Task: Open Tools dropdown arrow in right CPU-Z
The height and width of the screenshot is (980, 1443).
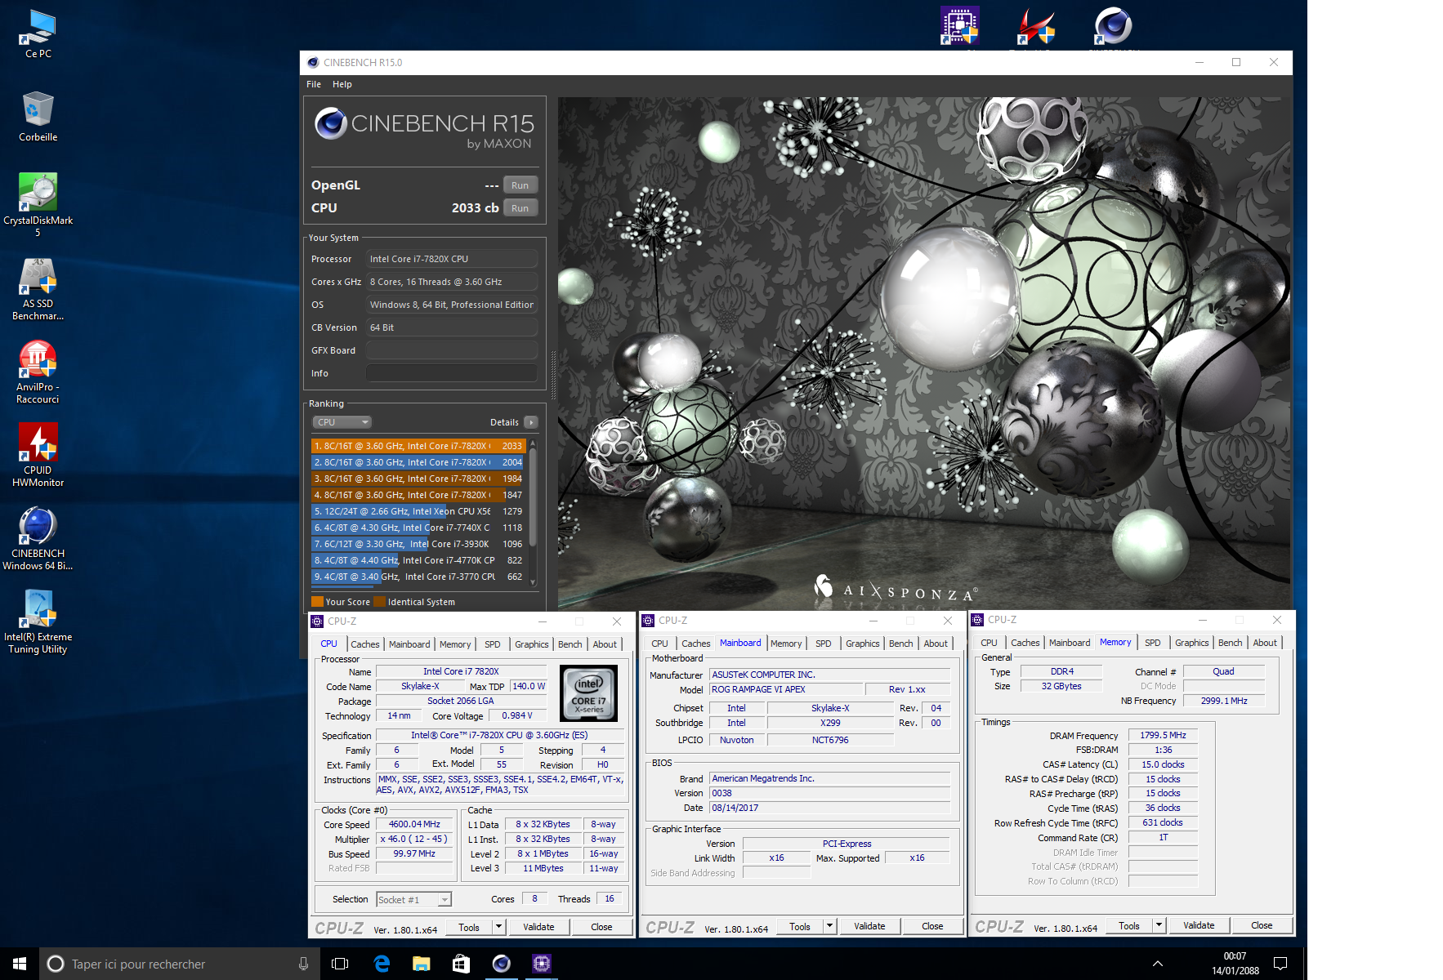Action: [1159, 925]
